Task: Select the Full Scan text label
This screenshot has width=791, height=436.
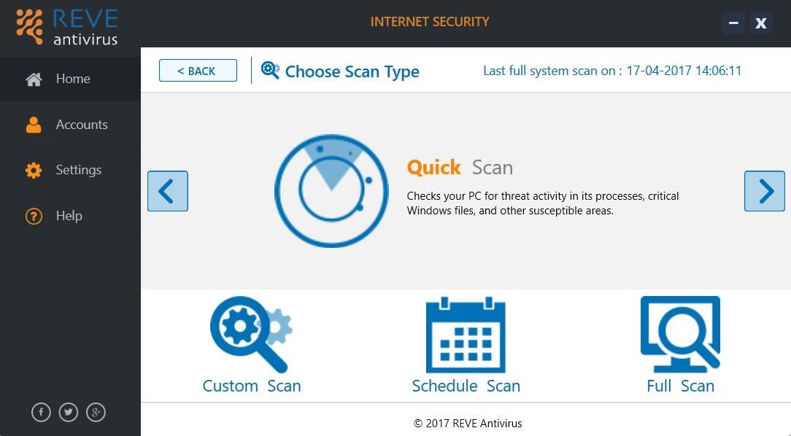Action: pos(681,386)
